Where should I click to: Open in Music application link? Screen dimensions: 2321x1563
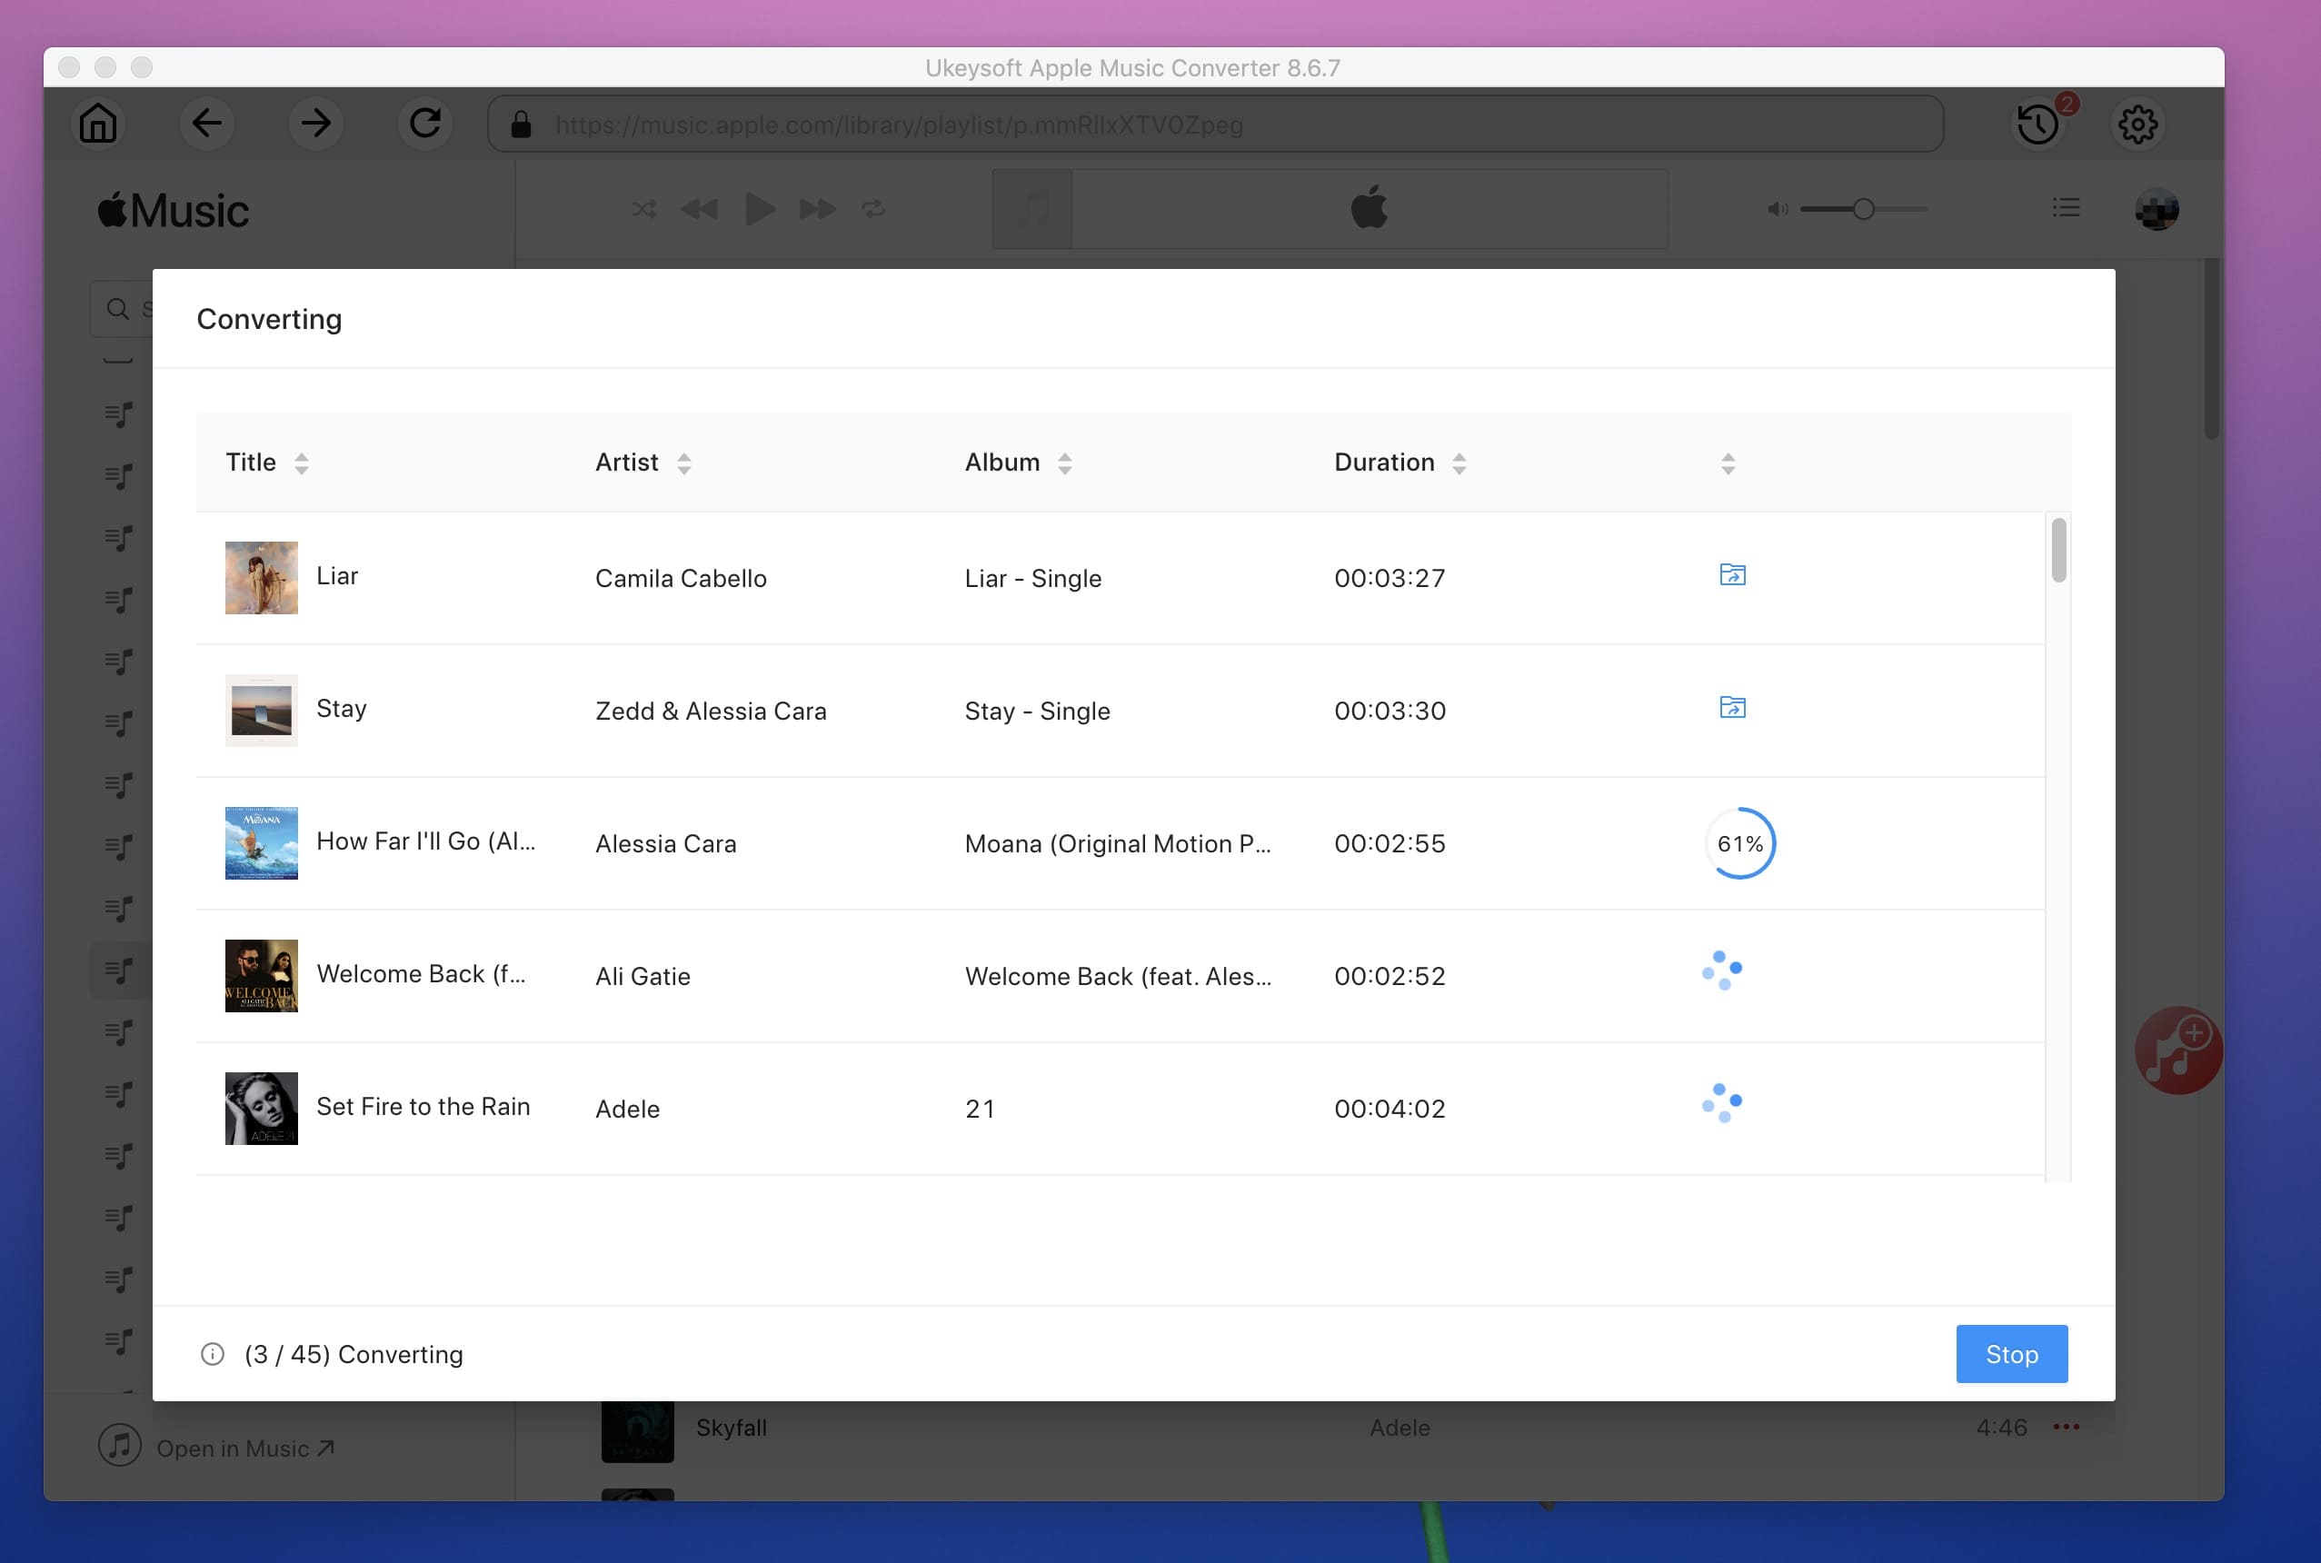244,1448
